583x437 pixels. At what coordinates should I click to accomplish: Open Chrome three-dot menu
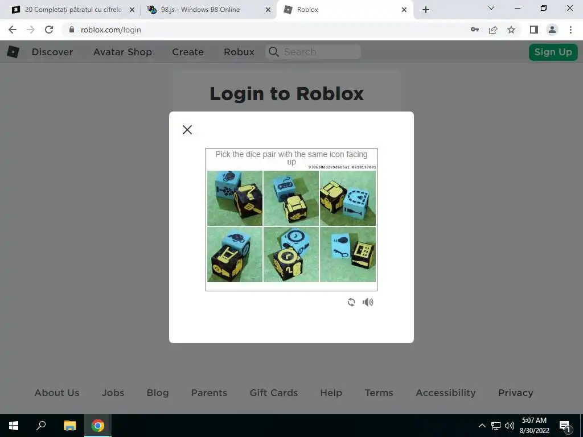570,30
